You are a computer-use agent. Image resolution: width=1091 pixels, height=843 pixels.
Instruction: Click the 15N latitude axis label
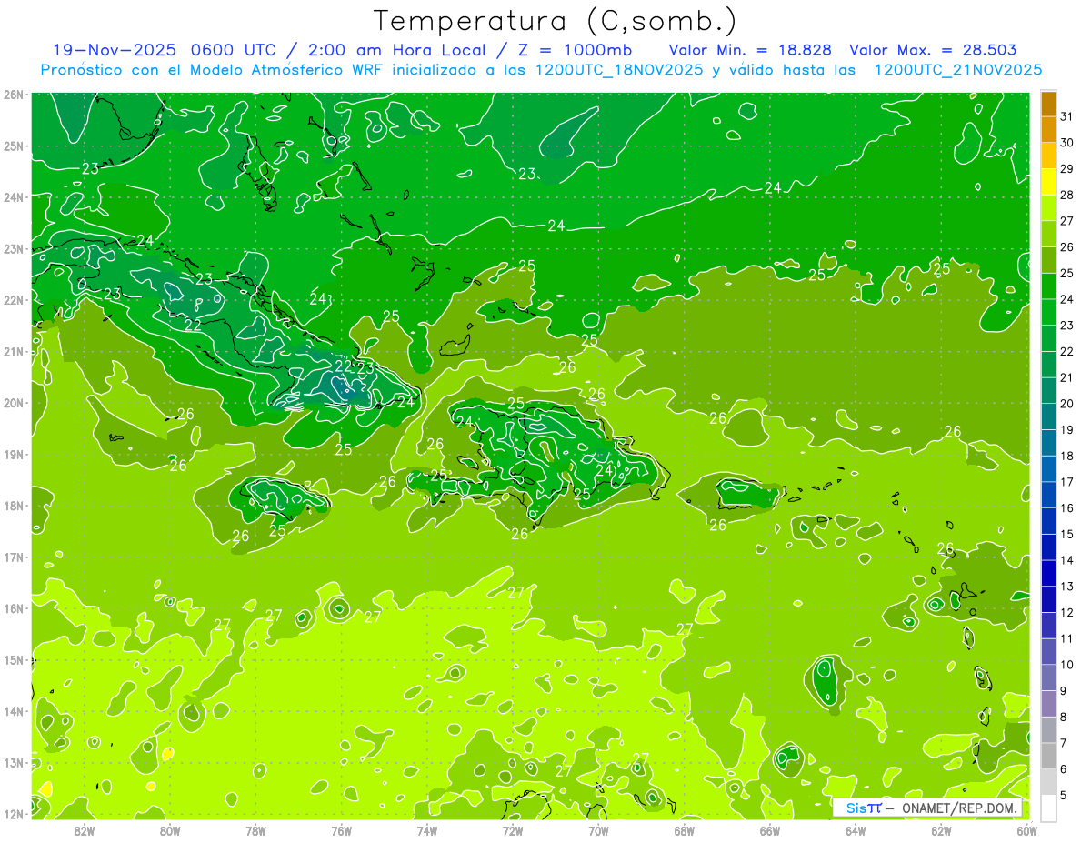(14, 660)
